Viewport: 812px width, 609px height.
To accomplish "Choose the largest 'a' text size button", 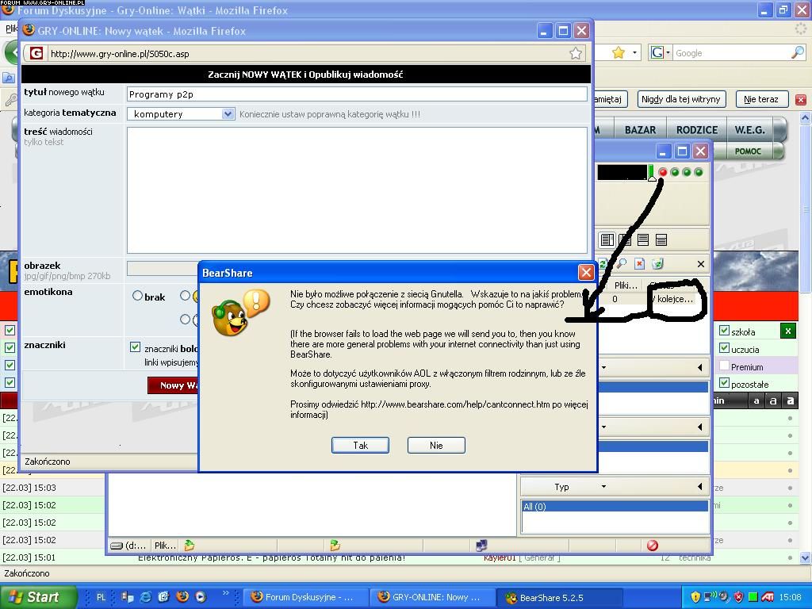I will (790, 400).
